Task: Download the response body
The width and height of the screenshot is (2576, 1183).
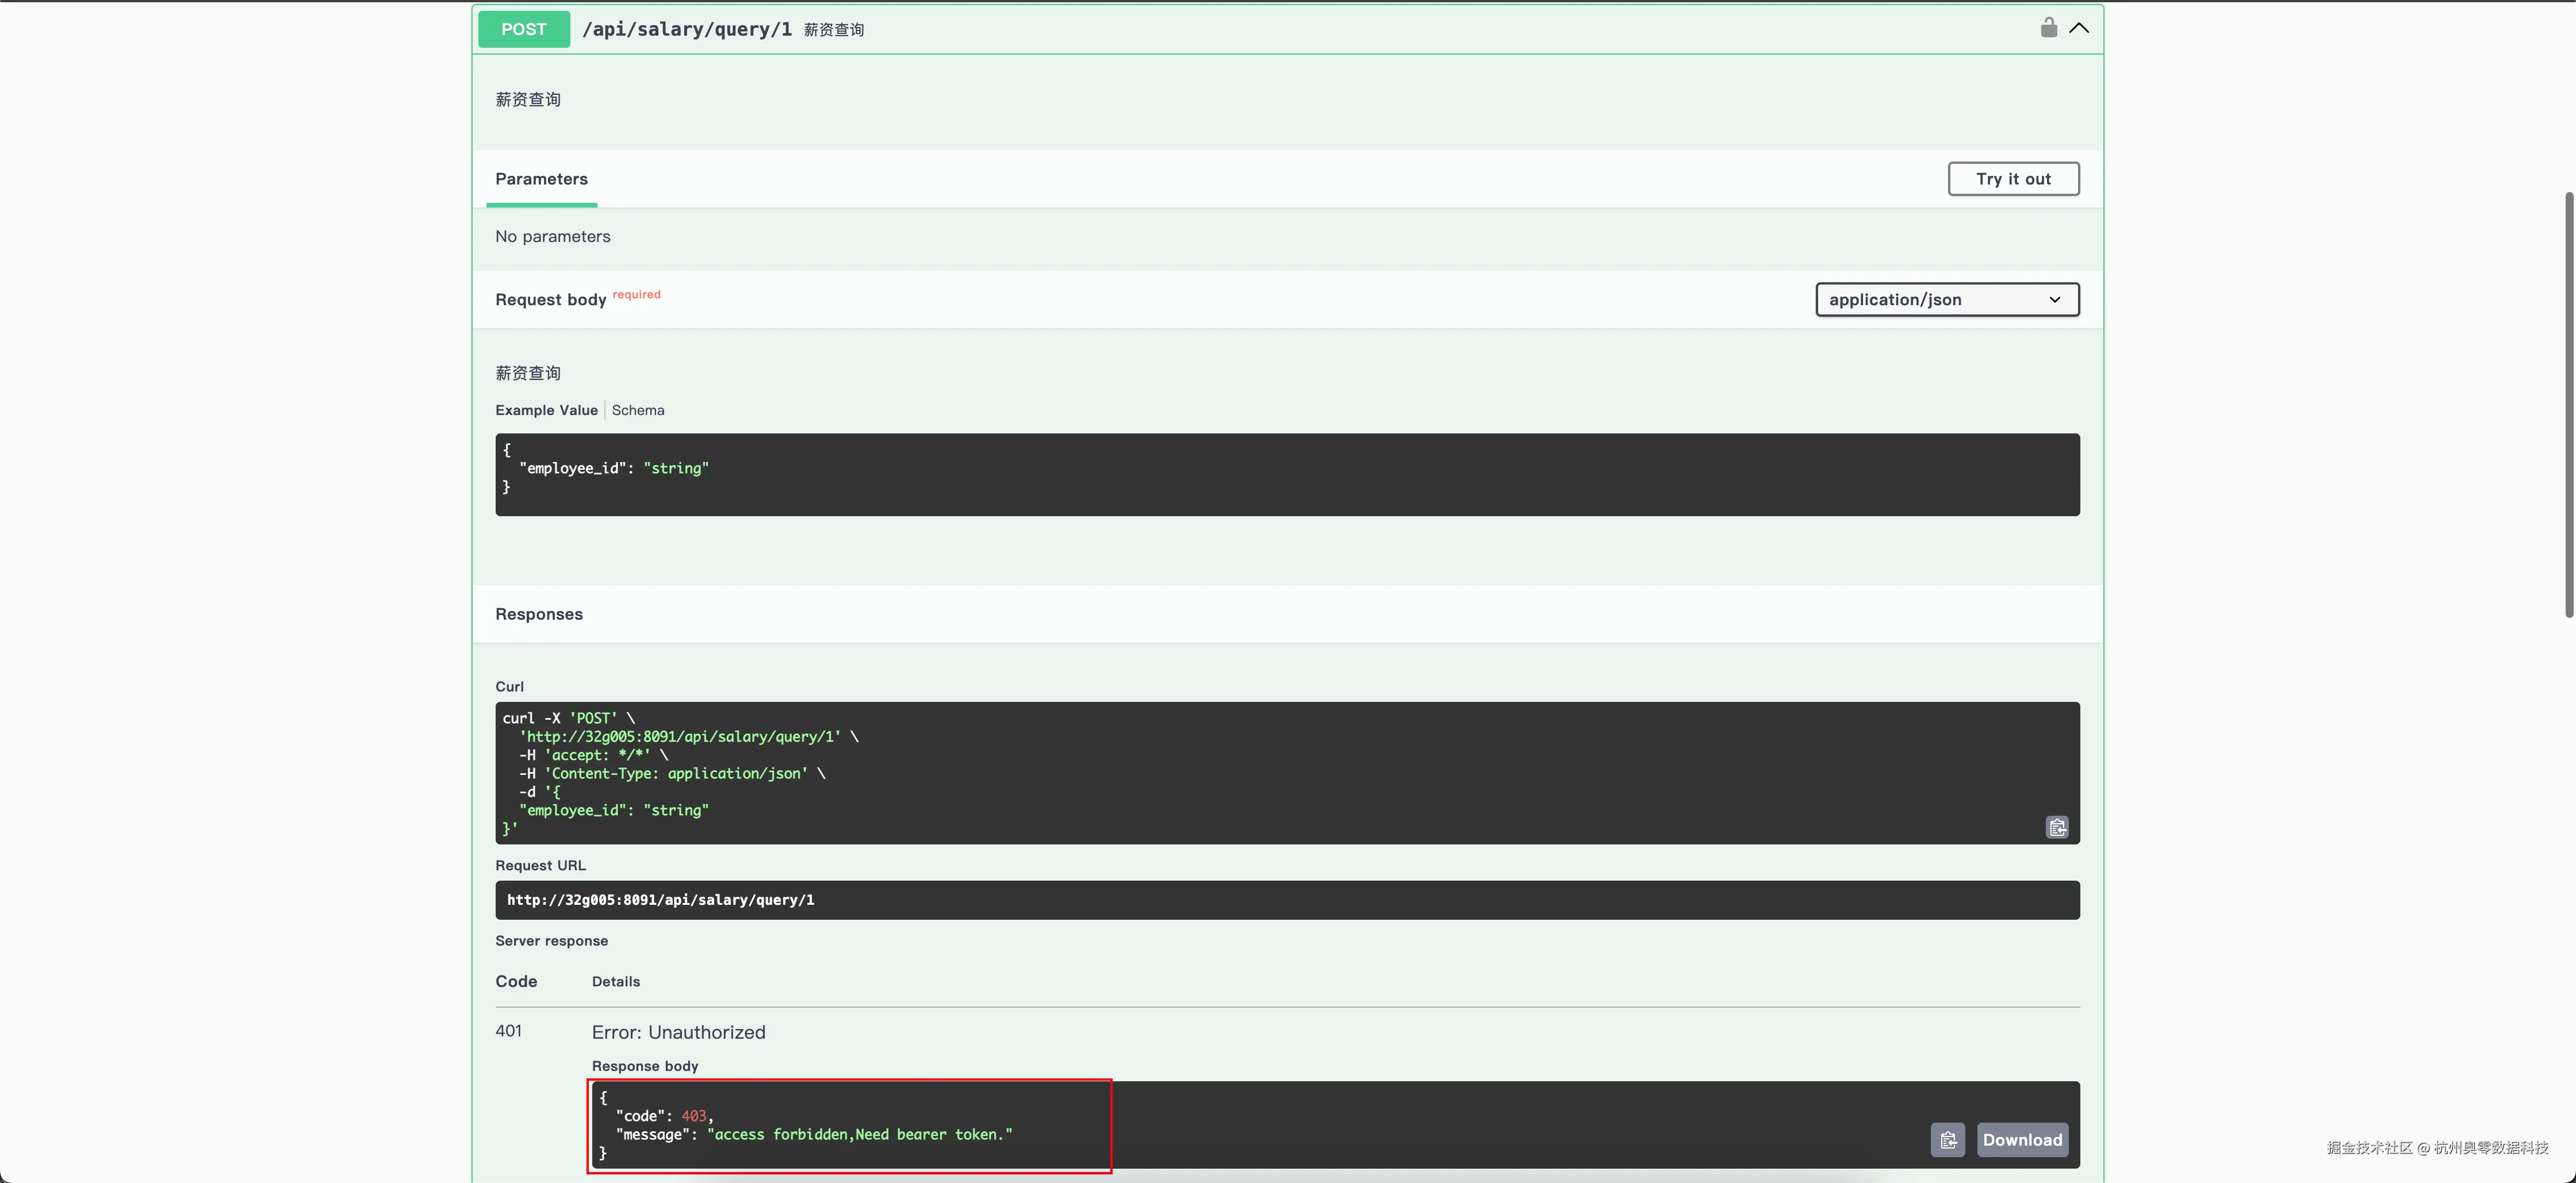Action: (2022, 1140)
